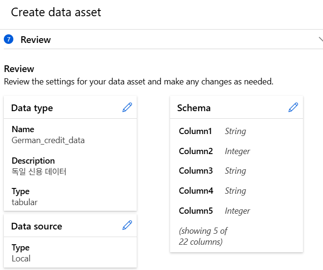Select Column1 in the Schema list
This screenshot has height=270, width=323.
[x=195, y=131]
